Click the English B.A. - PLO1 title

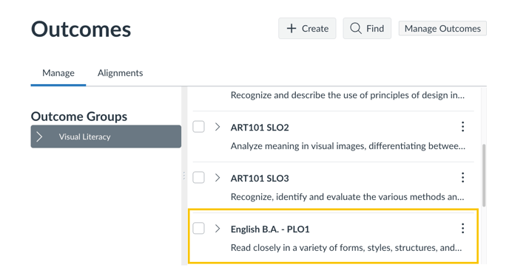click(270, 229)
